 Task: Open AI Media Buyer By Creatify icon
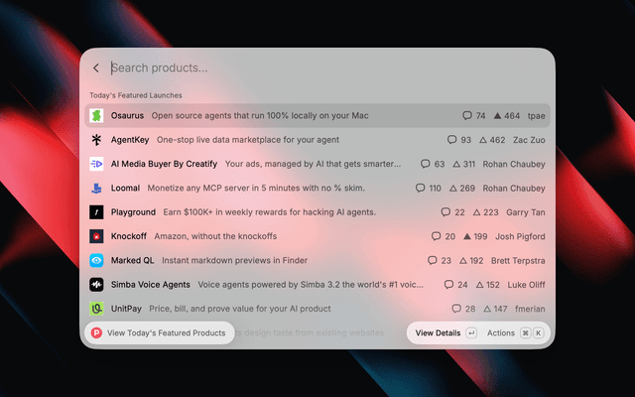point(96,164)
